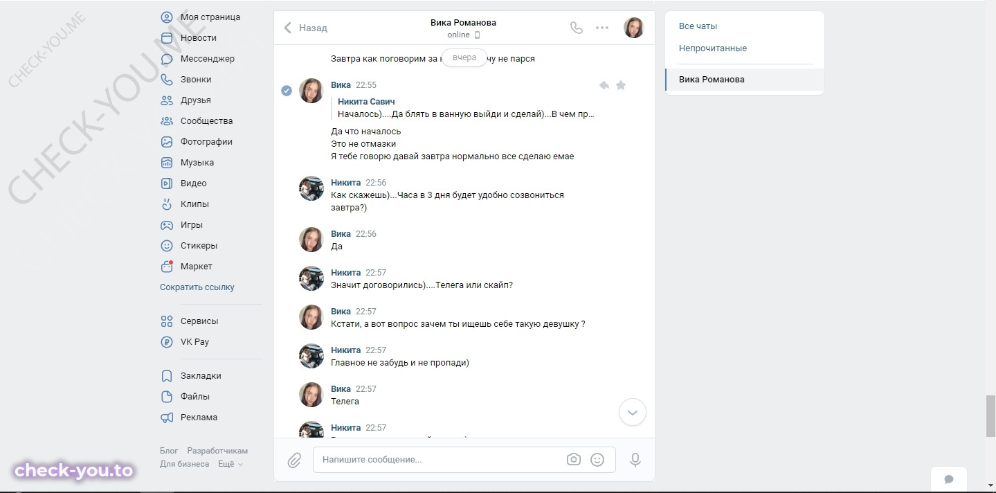Click Никита's avatar next to the 22:56 message
The image size is (996, 493).
tap(311, 188)
